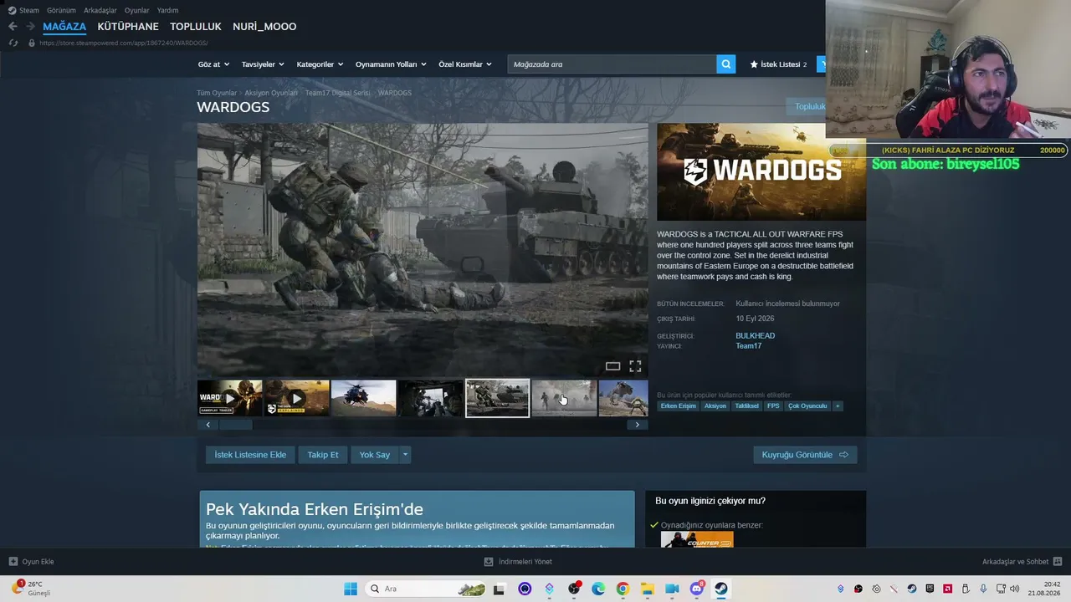Open the Görünüm menu
The height and width of the screenshot is (602, 1071).
pyautogui.click(x=61, y=10)
